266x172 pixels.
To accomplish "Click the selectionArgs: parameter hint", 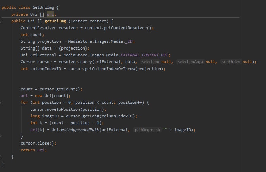I will (190, 62).
